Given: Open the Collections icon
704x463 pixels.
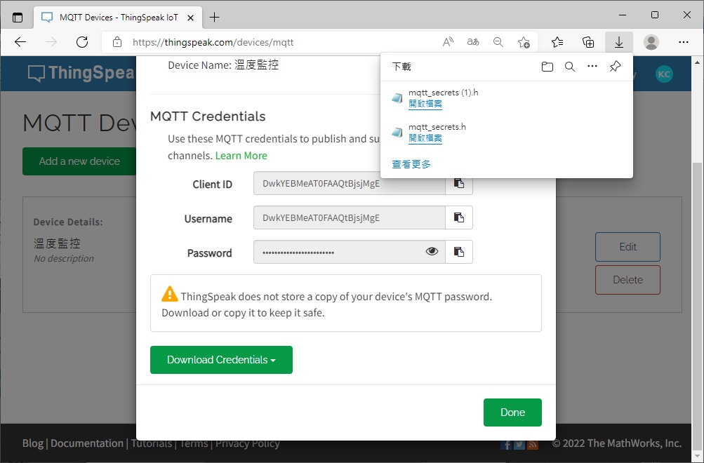Looking at the screenshot, I should 587,42.
